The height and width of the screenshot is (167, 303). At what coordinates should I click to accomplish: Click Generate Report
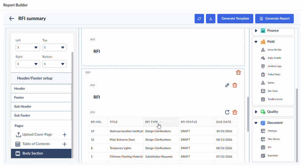[274, 19]
